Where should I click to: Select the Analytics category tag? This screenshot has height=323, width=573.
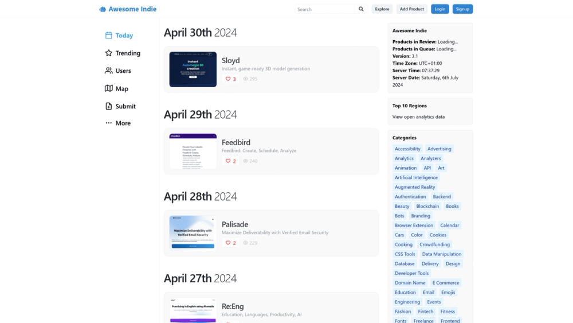coord(404,158)
